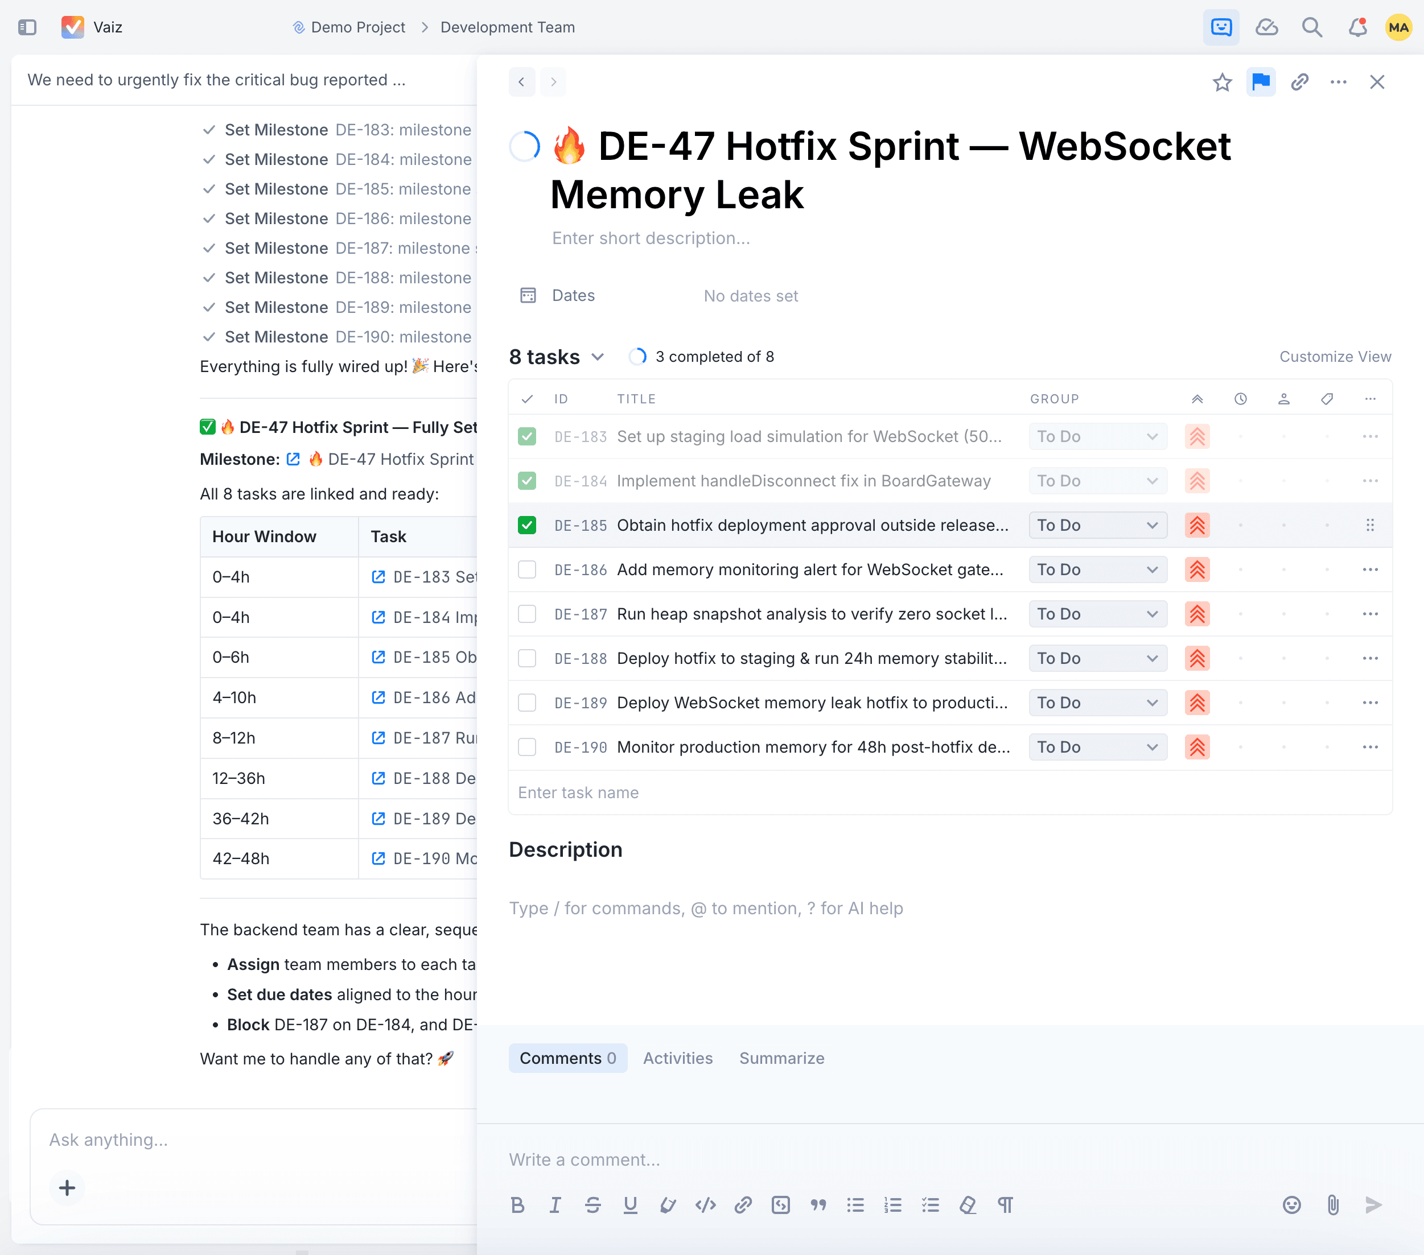The image size is (1424, 1255).
Task: Open the search magnifier in top bar
Action: point(1312,27)
